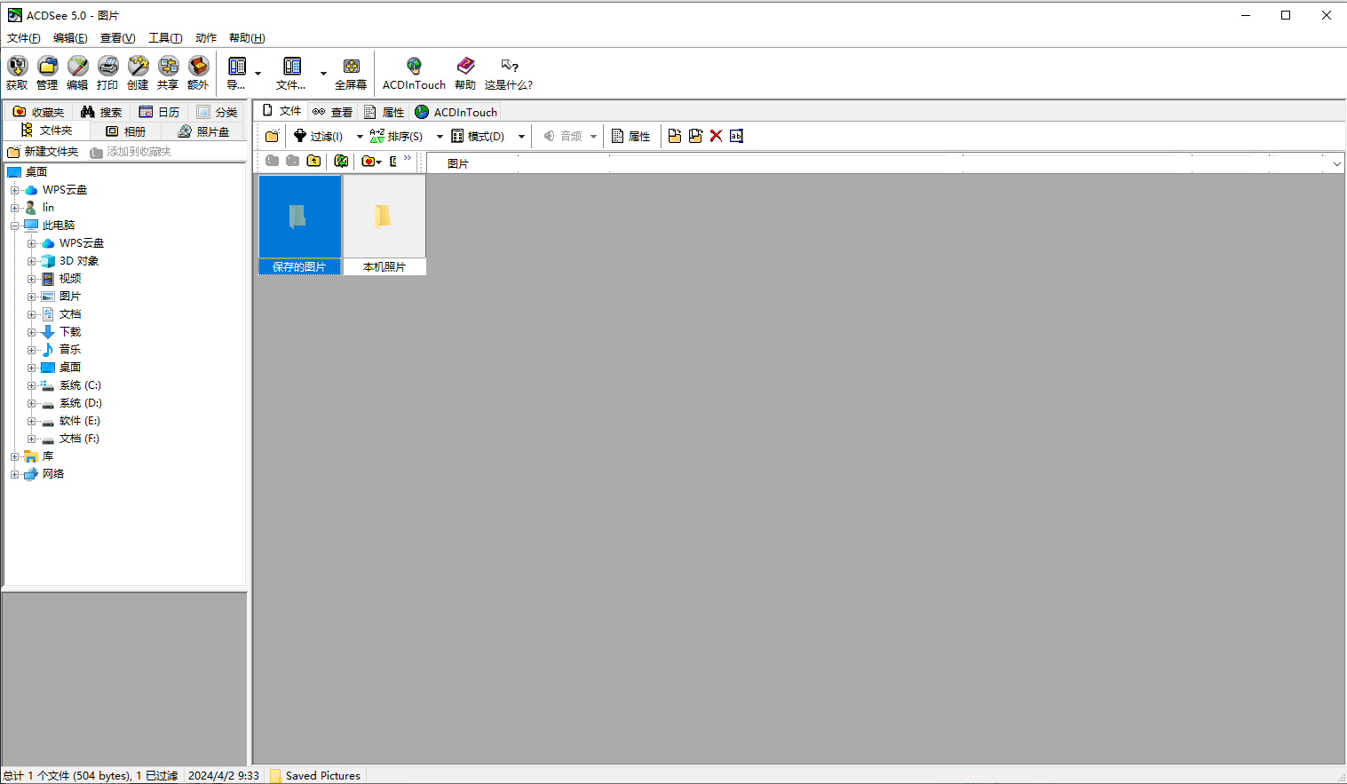Switch to the 相册 tab
1347x784 pixels.
tap(126, 131)
